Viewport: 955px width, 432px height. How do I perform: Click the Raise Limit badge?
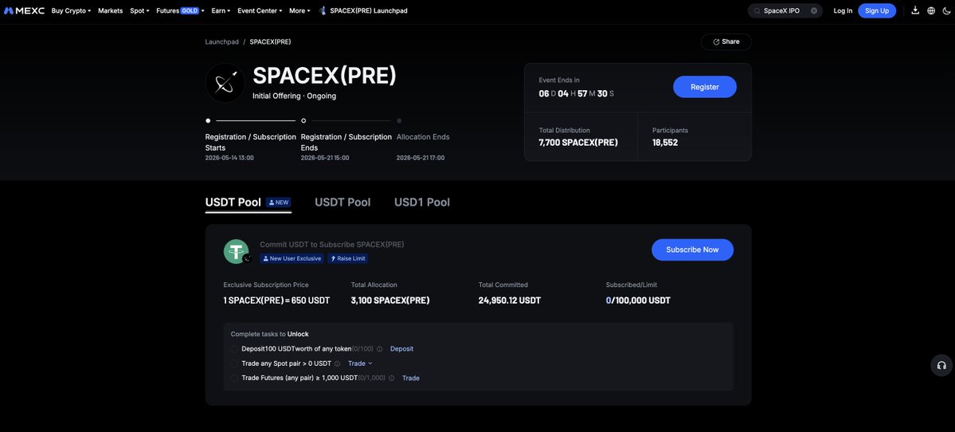348,258
